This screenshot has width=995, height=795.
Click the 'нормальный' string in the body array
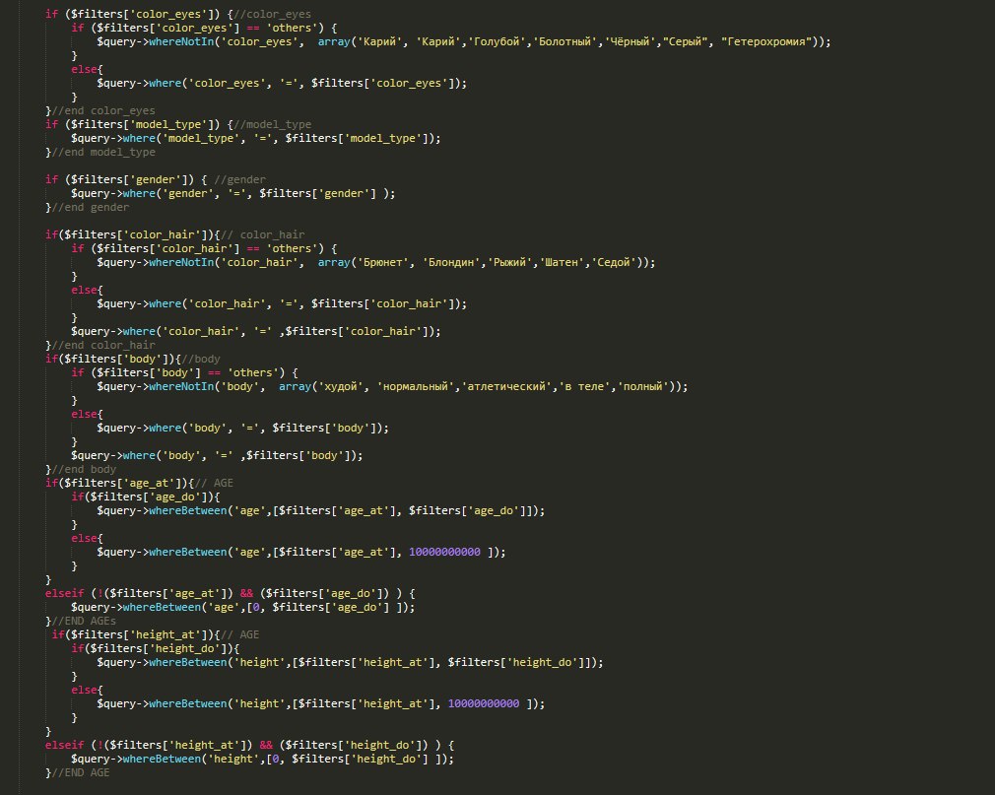(417, 387)
